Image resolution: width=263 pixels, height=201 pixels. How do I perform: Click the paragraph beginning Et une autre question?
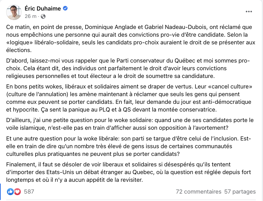(x=129, y=146)
